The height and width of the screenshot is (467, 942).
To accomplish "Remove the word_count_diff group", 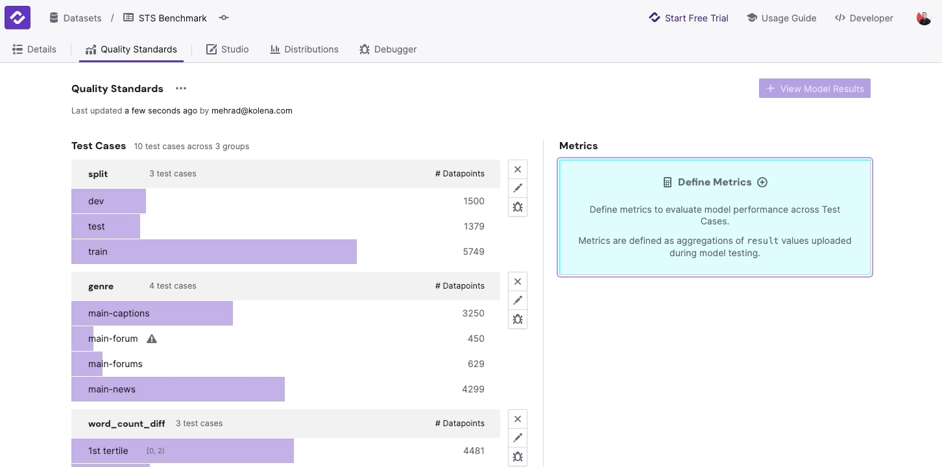I will pyautogui.click(x=517, y=419).
